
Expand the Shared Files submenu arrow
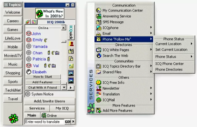click(151, 72)
